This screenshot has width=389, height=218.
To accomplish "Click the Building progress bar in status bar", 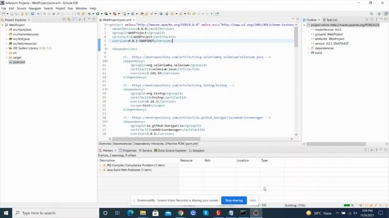I will 347,205.
